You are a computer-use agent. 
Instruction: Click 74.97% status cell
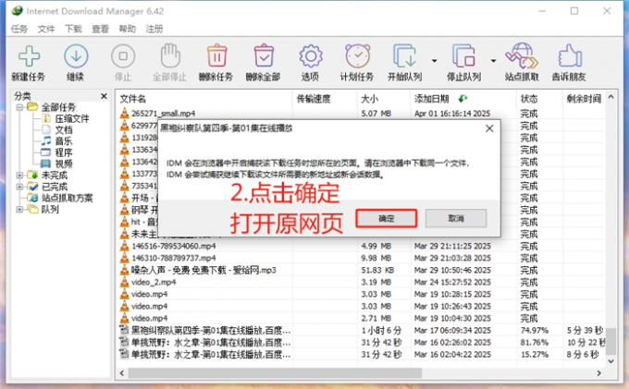(535, 330)
